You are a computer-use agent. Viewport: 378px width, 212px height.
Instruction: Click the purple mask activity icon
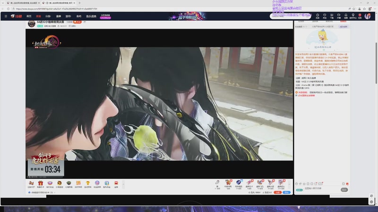50,184
